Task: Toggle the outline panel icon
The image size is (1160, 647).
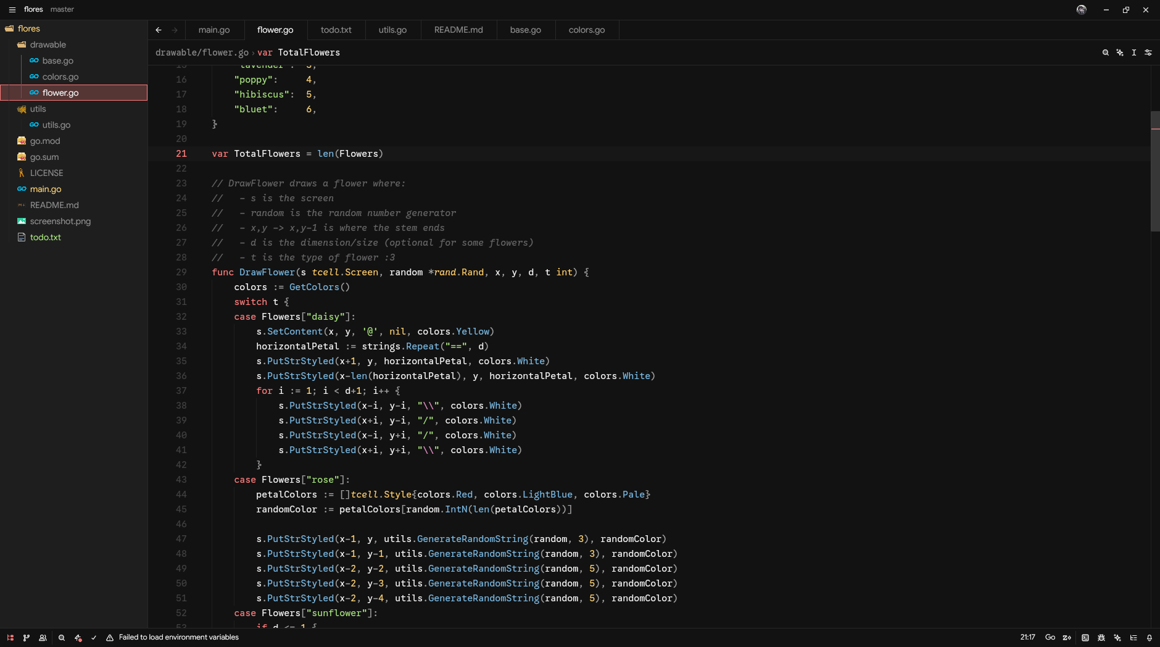Action: (x=1133, y=638)
